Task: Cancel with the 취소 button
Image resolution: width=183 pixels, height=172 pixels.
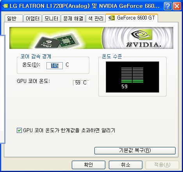Action: coord(126,165)
